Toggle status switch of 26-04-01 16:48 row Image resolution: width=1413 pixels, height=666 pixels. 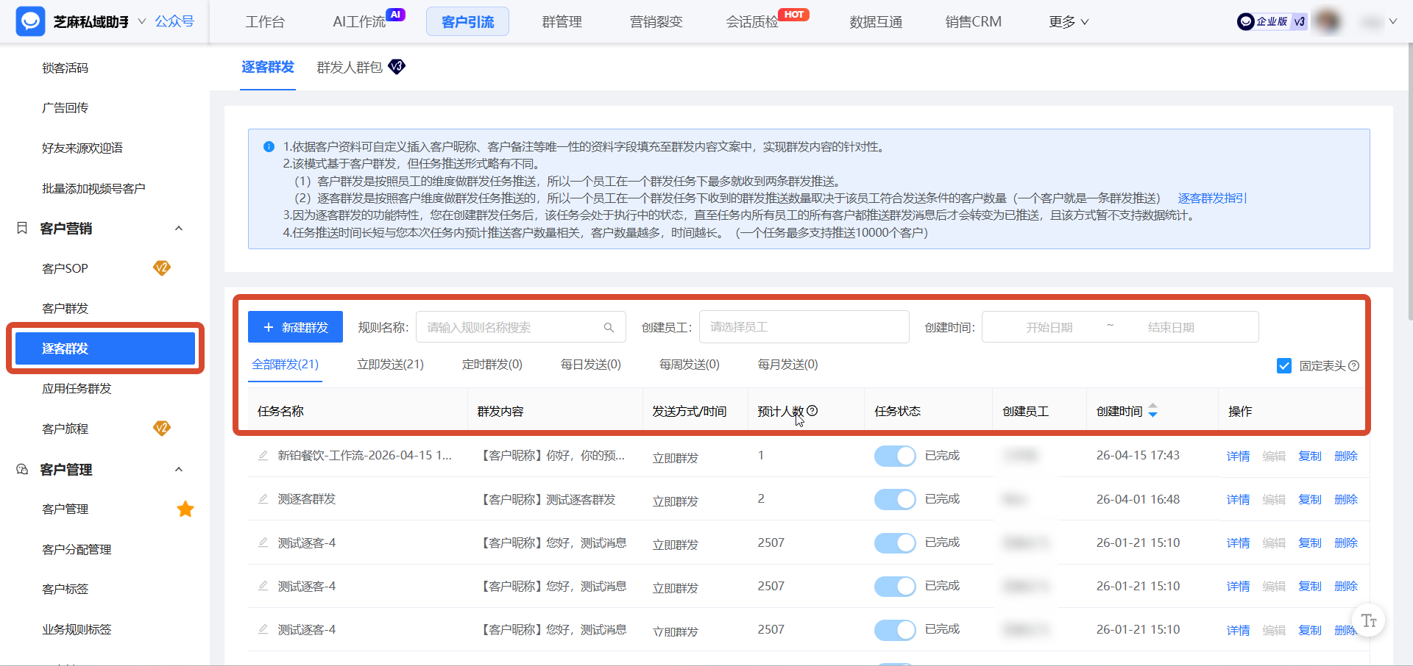click(x=895, y=499)
